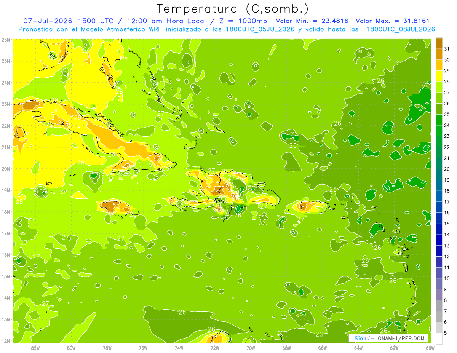457x353 pixels.
Task: Select the color bar segment between 5 and 6
Action: tap(439, 327)
